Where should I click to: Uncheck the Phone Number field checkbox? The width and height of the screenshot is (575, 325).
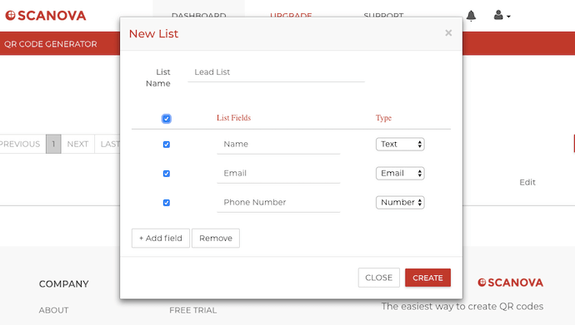click(167, 203)
